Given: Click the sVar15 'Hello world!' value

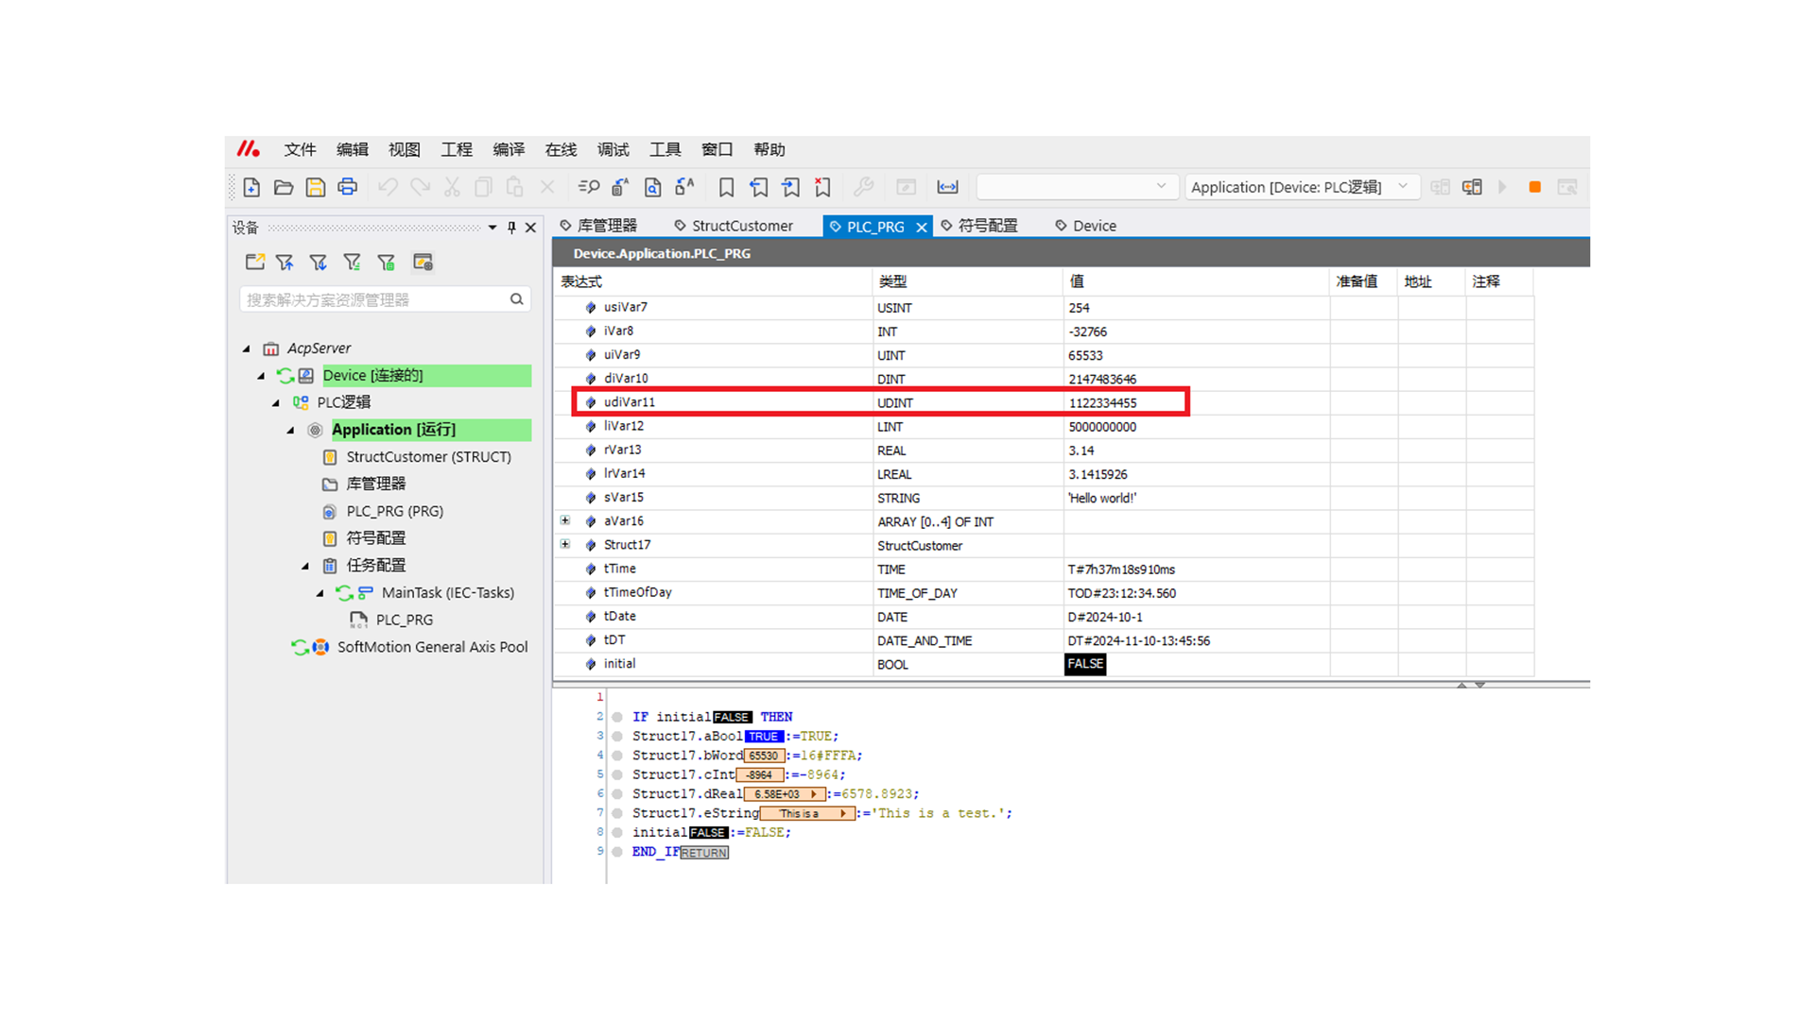Looking at the screenshot, I should [1102, 498].
